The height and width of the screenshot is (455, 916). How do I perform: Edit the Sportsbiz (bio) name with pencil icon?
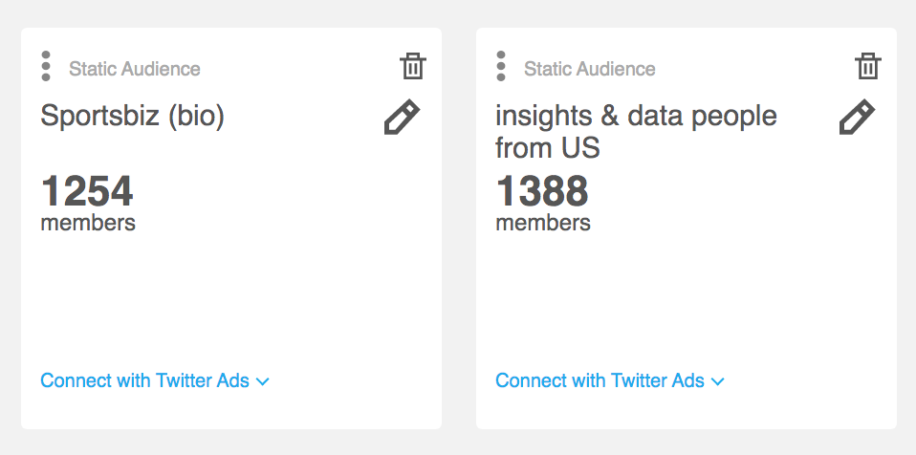(402, 117)
